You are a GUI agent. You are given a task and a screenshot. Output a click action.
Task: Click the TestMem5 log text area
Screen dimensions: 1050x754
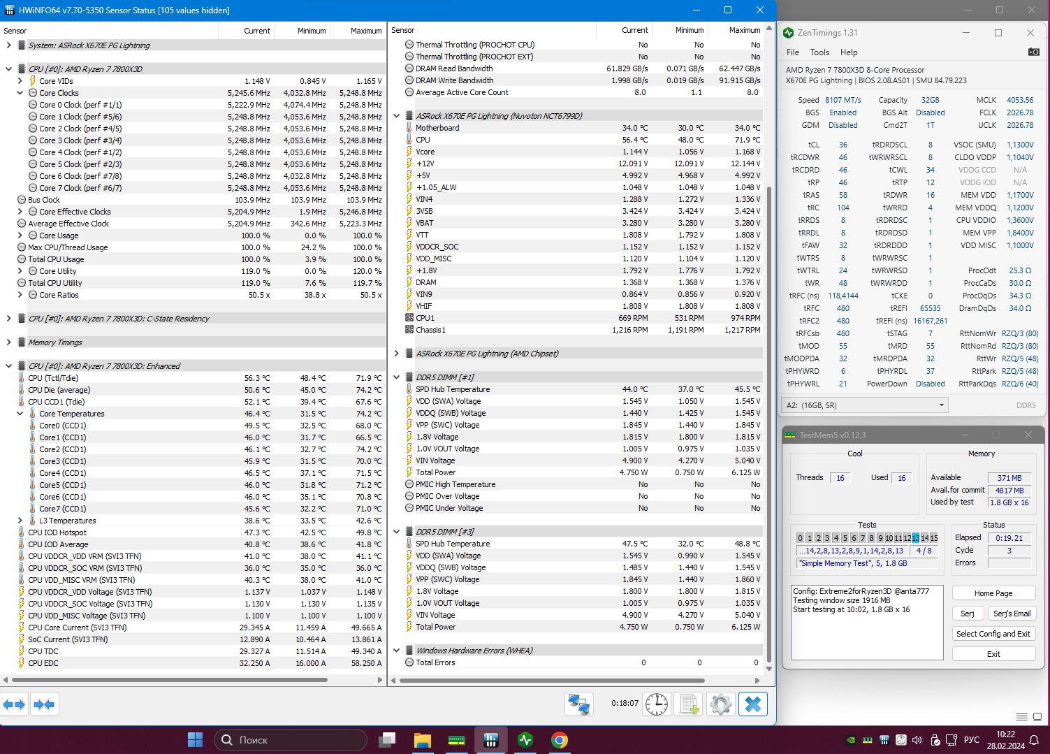pos(867,623)
